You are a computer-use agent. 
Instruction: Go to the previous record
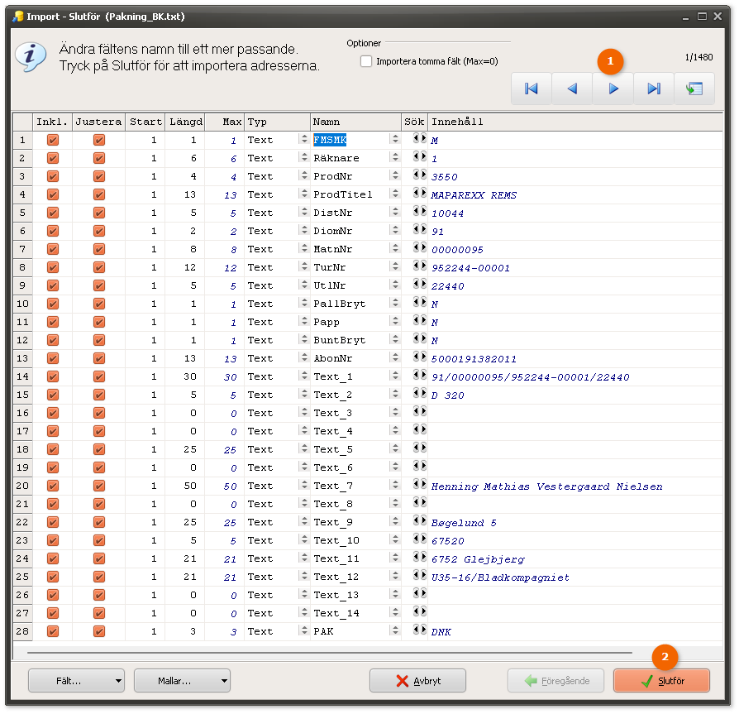(x=572, y=89)
